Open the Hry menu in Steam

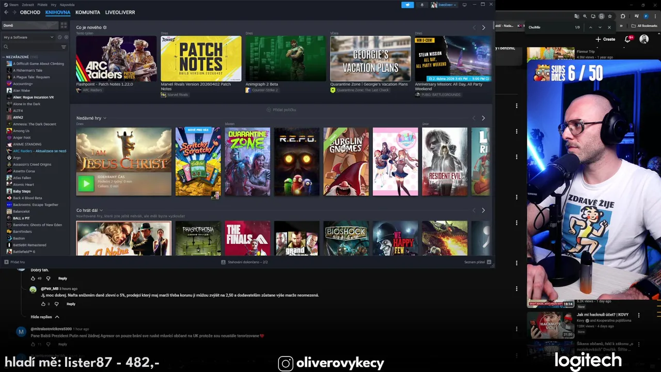(x=54, y=5)
